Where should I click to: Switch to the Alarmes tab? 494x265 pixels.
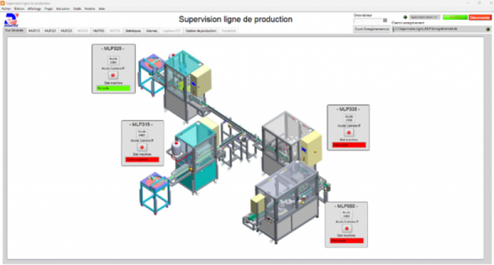pyautogui.click(x=151, y=31)
